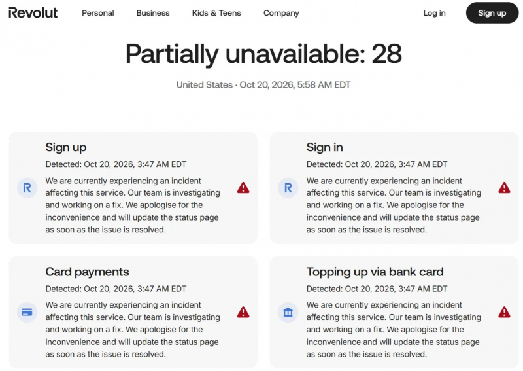Click the credit card icon in Card payments
Screen dimensions: 523x371
pyautogui.click(x=27, y=312)
